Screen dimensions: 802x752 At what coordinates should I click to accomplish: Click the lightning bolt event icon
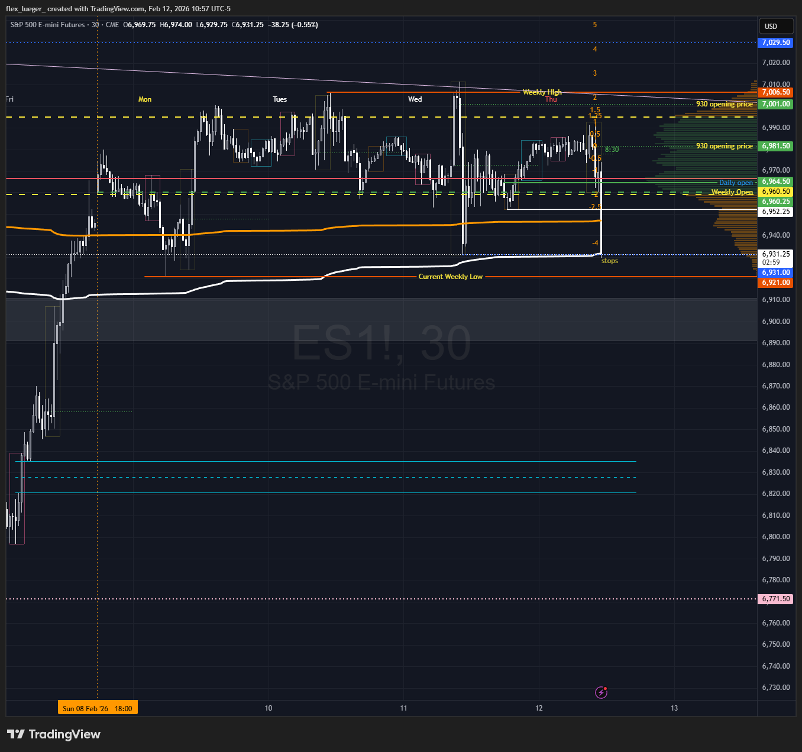(601, 692)
